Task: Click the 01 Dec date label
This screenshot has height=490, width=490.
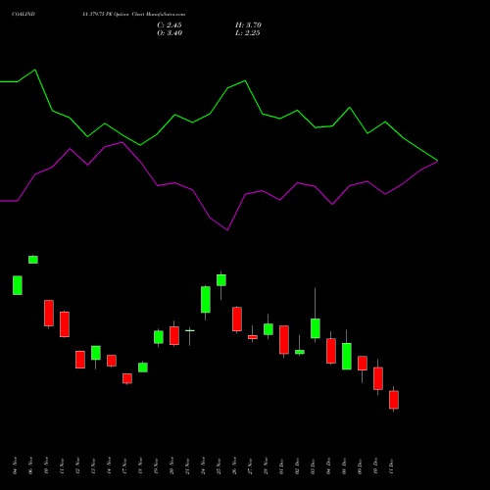Action: point(281,465)
